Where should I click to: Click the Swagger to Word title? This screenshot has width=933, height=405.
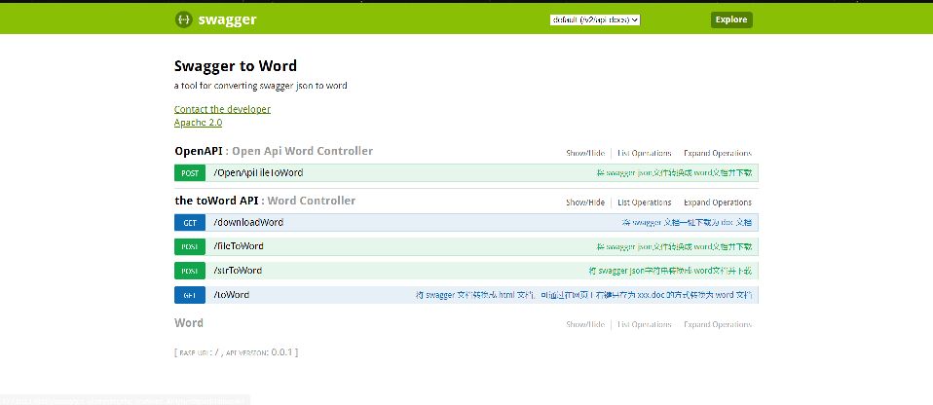pyautogui.click(x=236, y=66)
